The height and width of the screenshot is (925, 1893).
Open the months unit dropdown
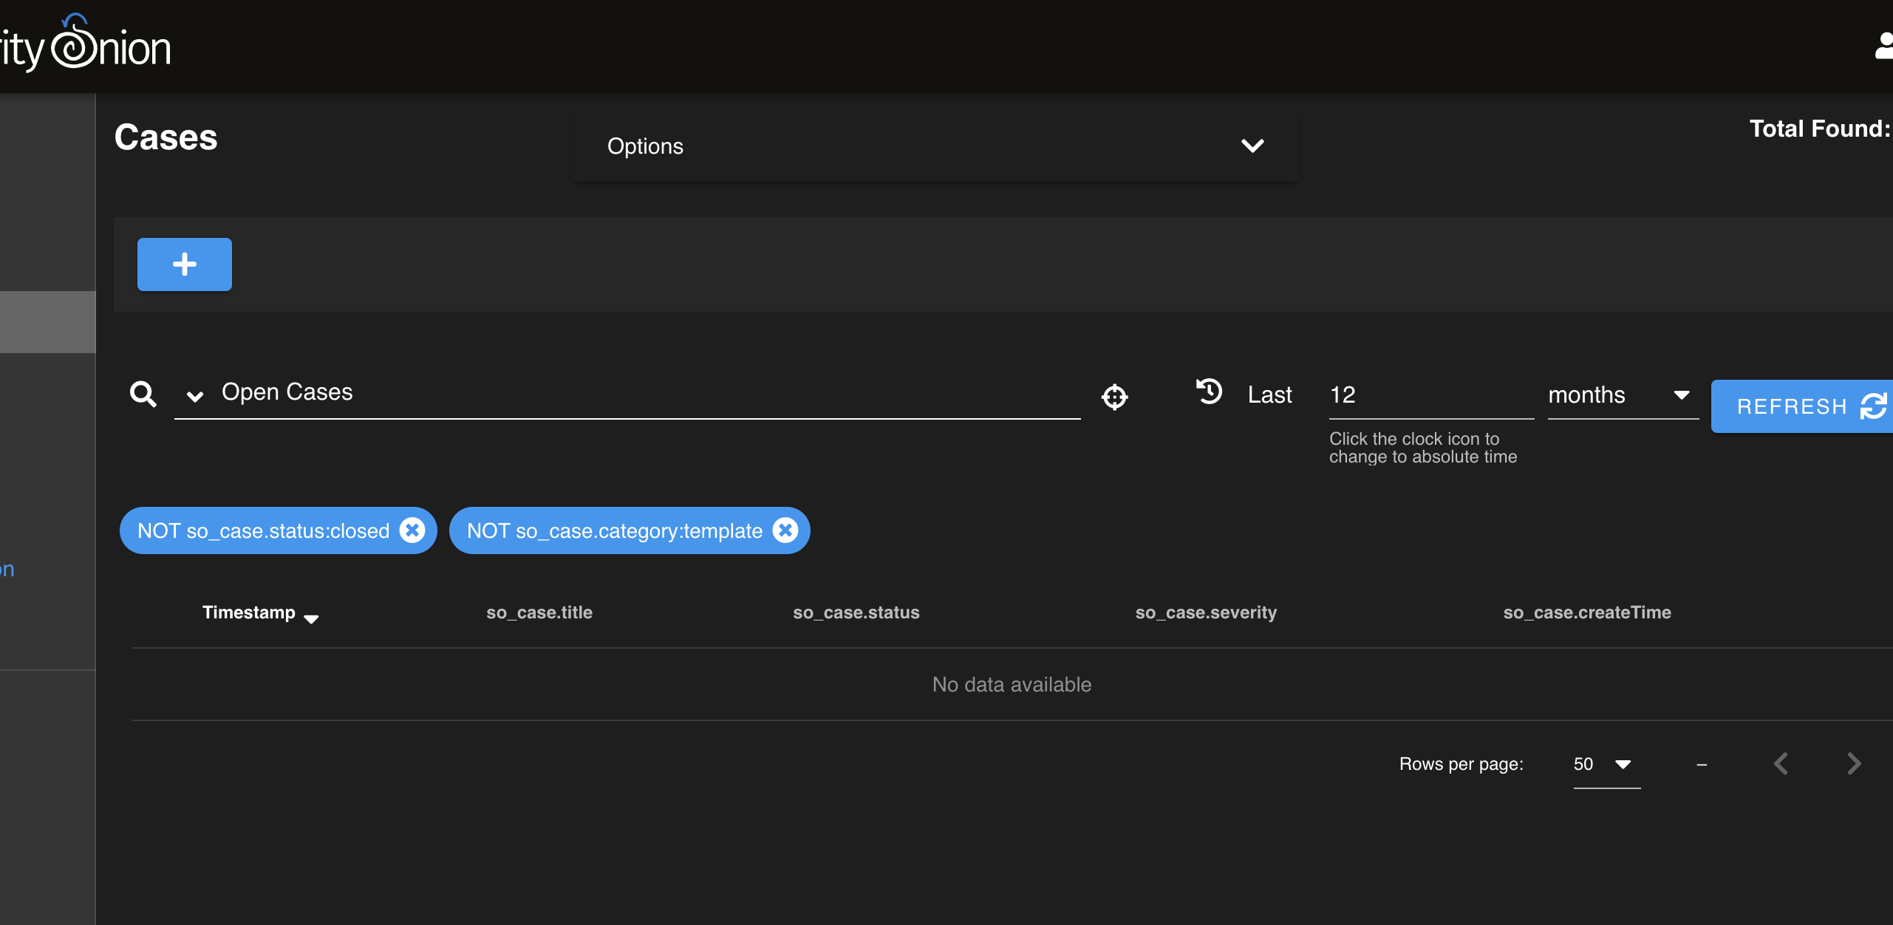click(1623, 395)
